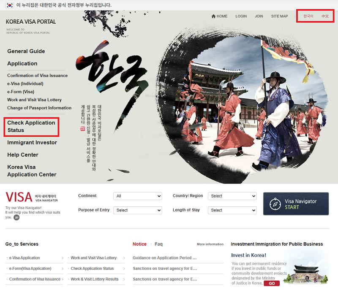
Task: Open the Continent dropdown
Action: [138, 196]
